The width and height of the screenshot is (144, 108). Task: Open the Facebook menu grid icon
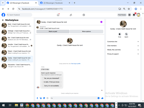point(130,15)
